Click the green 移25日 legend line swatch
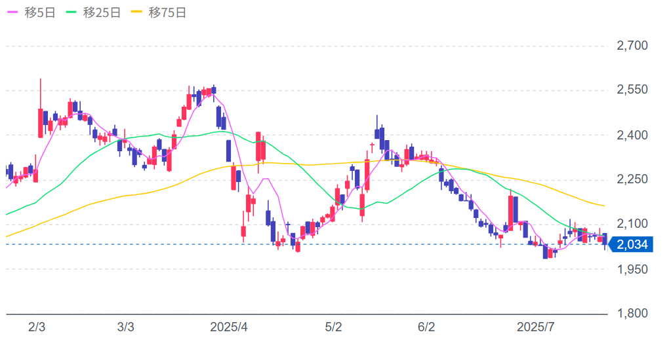 (x=73, y=13)
